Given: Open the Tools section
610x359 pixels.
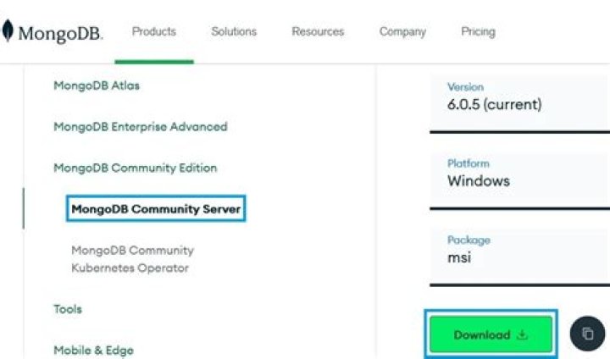Looking at the screenshot, I should click(68, 309).
